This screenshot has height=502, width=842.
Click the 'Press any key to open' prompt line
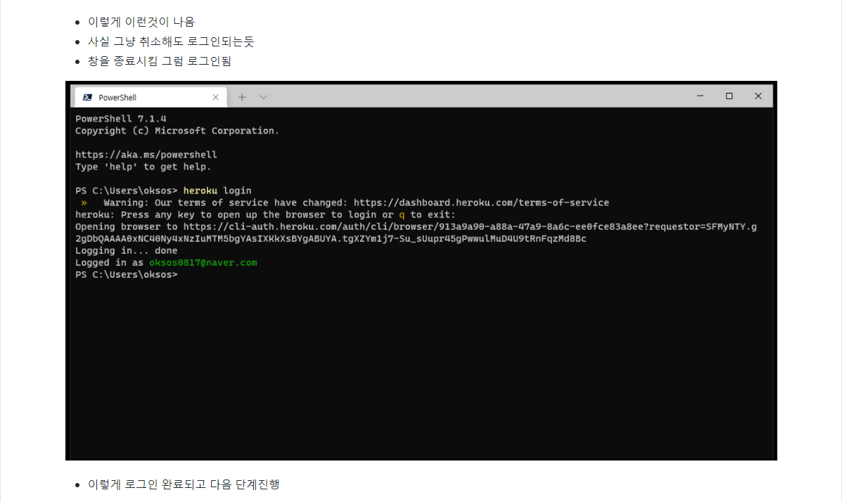(265, 214)
